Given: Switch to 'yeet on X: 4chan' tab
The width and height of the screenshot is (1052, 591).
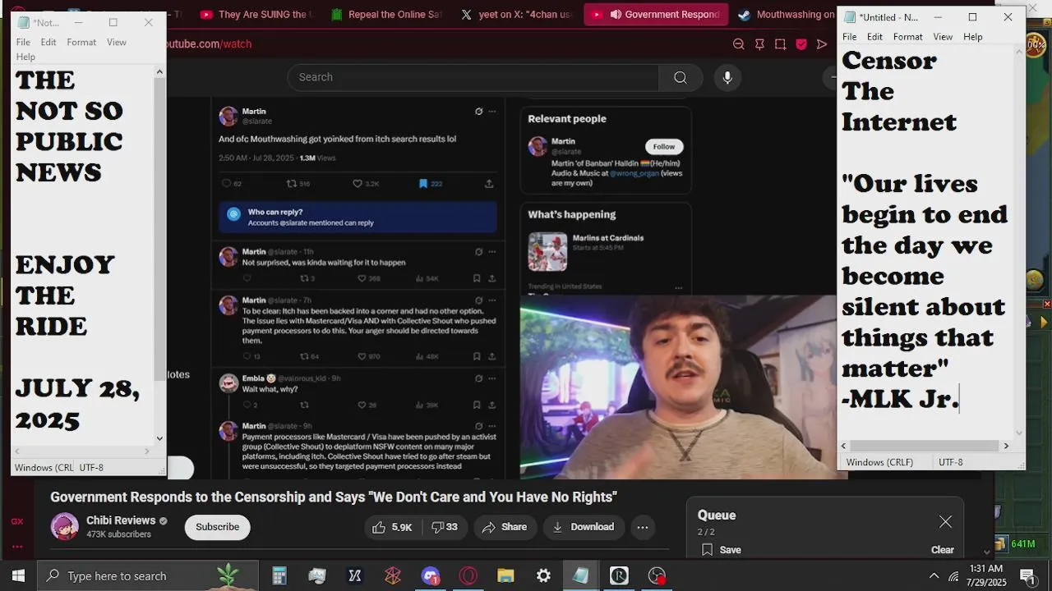Looking at the screenshot, I should click(516, 15).
